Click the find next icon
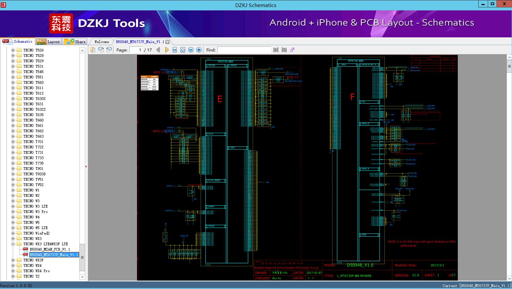 284,50
